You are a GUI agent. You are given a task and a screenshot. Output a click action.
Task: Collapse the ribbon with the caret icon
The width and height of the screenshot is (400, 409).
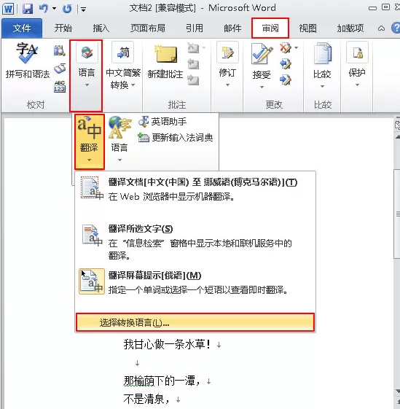click(x=381, y=28)
